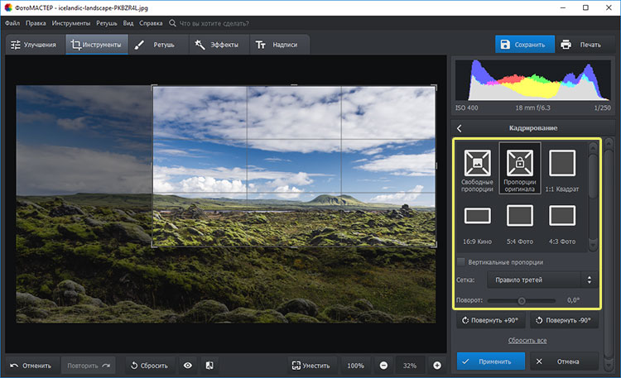Toggle the eye preview original icon
Image resolution: width=621 pixels, height=378 pixels.
[188, 366]
